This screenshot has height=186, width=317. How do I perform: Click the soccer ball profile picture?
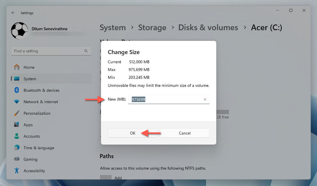(20, 30)
